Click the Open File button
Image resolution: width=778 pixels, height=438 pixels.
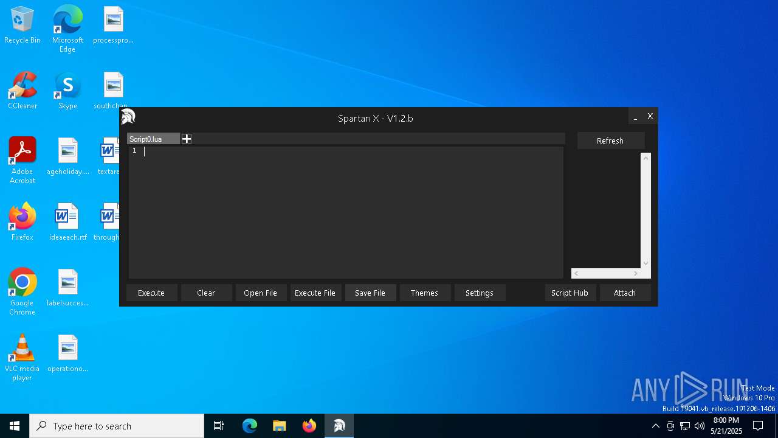tap(261, 293)
